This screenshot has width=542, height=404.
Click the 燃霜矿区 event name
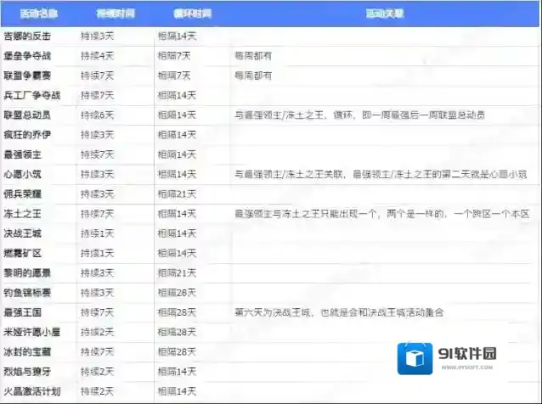point(22,253)
